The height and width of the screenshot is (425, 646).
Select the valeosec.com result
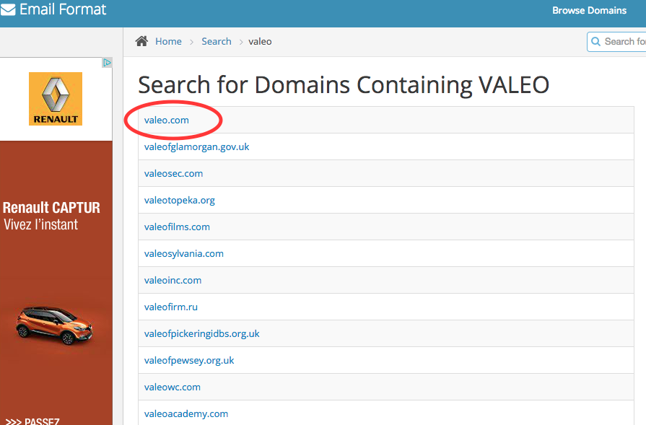pyautogui.click(x=173, y=173)
